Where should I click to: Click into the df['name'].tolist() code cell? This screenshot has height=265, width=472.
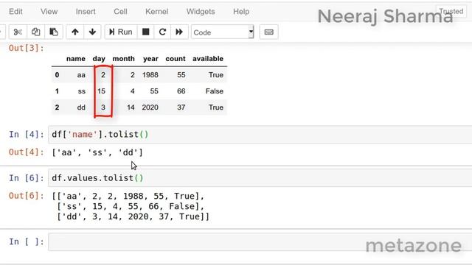[x=260, y=135]
